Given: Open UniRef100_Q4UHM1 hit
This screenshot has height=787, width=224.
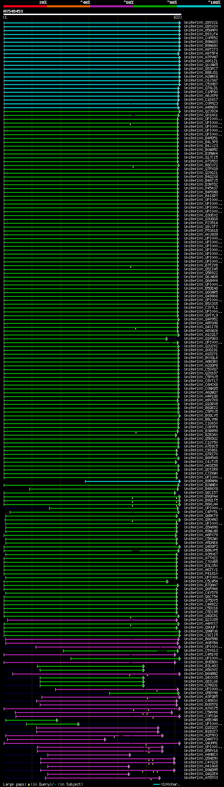Looking at the screenshot, I should point(201,743).
